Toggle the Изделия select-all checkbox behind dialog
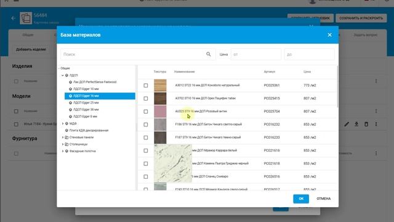Image resolution: width=394 pixels, height=222 pixels. point(16,81)
